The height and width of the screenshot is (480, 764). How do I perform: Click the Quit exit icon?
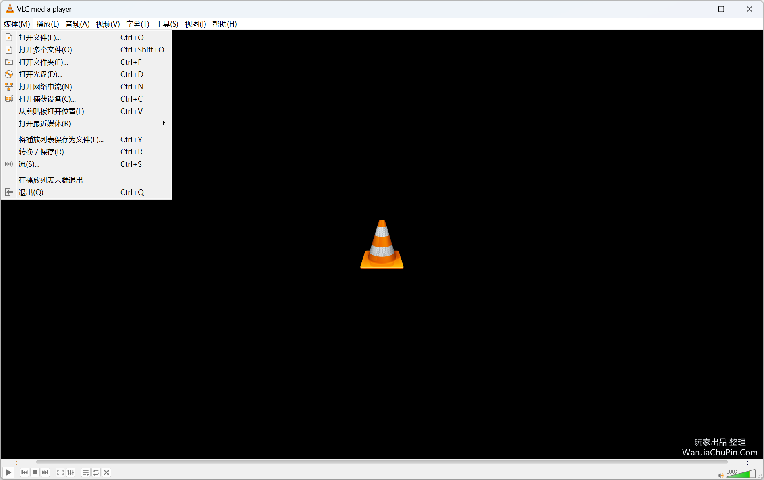pos(9,192)
